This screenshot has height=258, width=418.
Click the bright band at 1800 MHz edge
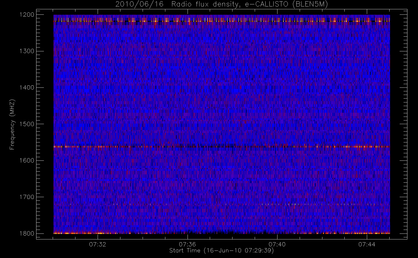point(222,233)
